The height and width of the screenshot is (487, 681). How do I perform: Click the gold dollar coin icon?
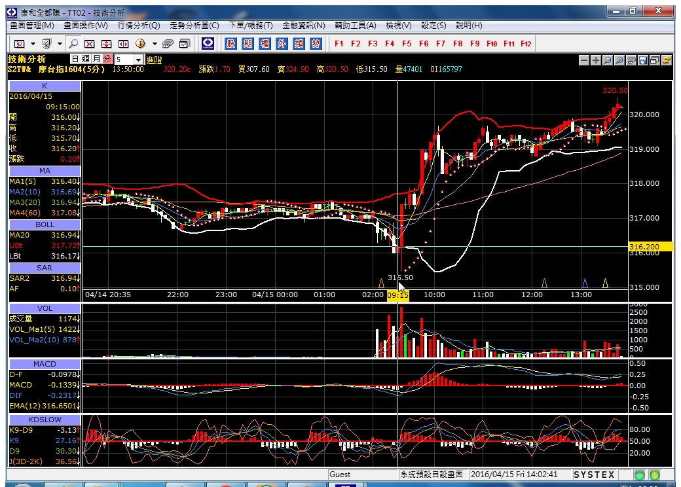click(x=140, y=43)
